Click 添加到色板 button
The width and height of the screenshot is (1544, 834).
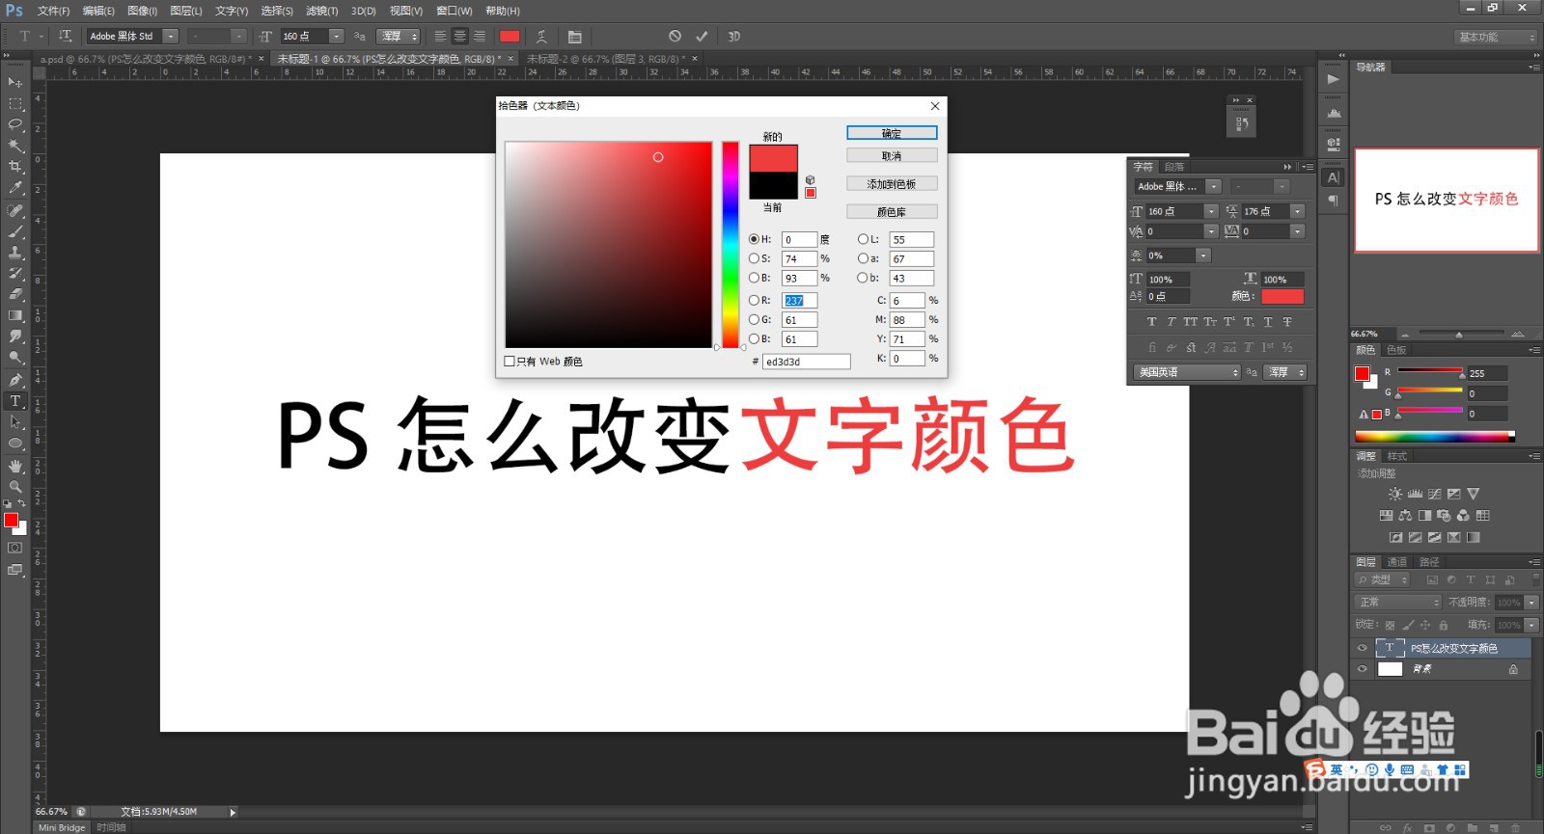point(892,183)
